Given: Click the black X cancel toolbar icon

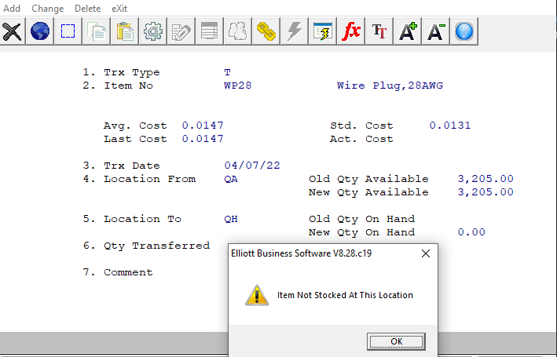Looking at the screenshot, I should (x=12, y=31).
